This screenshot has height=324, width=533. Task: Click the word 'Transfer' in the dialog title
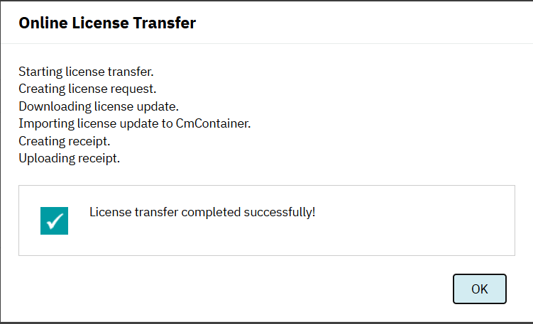[x=164, y=23]
